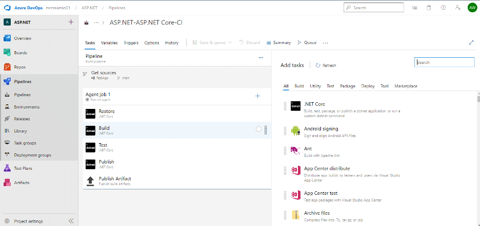
Task: Open the ASP.NET breadcrumb link
Action: (x=89, y=8)
